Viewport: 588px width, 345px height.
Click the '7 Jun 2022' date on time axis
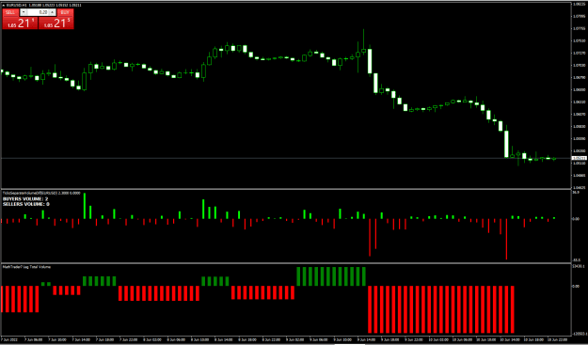pos(9,340)
